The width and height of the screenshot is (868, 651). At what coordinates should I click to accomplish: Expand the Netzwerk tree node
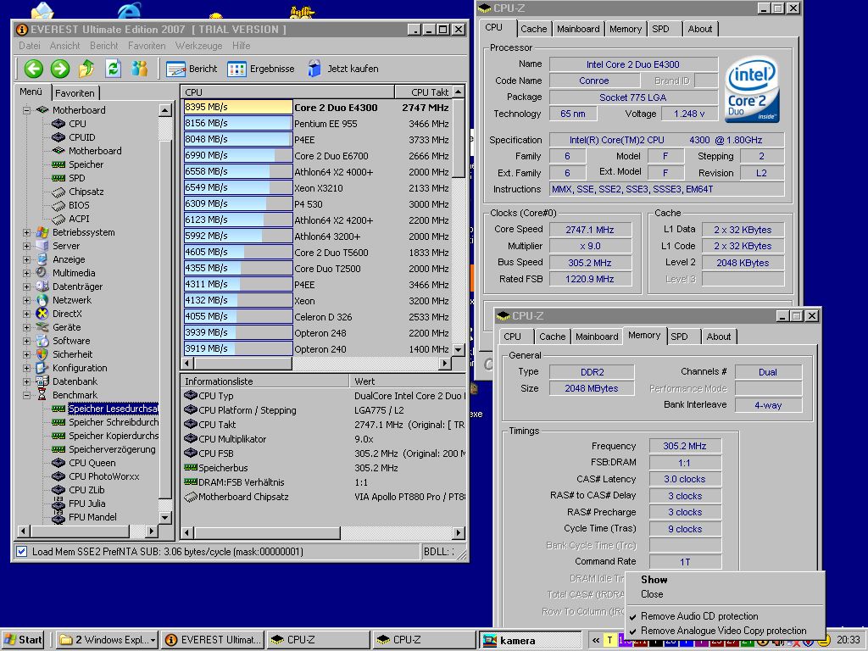pos(27,300)
